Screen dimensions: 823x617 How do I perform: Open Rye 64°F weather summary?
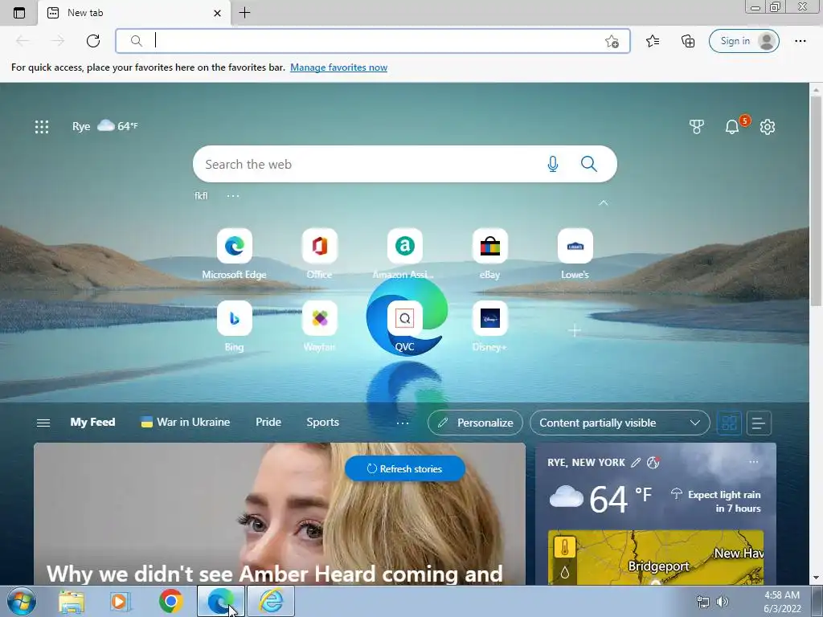tap(105, 126)
